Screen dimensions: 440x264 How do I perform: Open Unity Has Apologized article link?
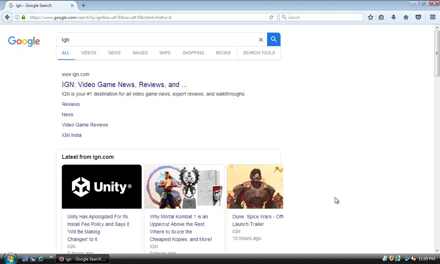pyautogui.click(x=98, y=228)
